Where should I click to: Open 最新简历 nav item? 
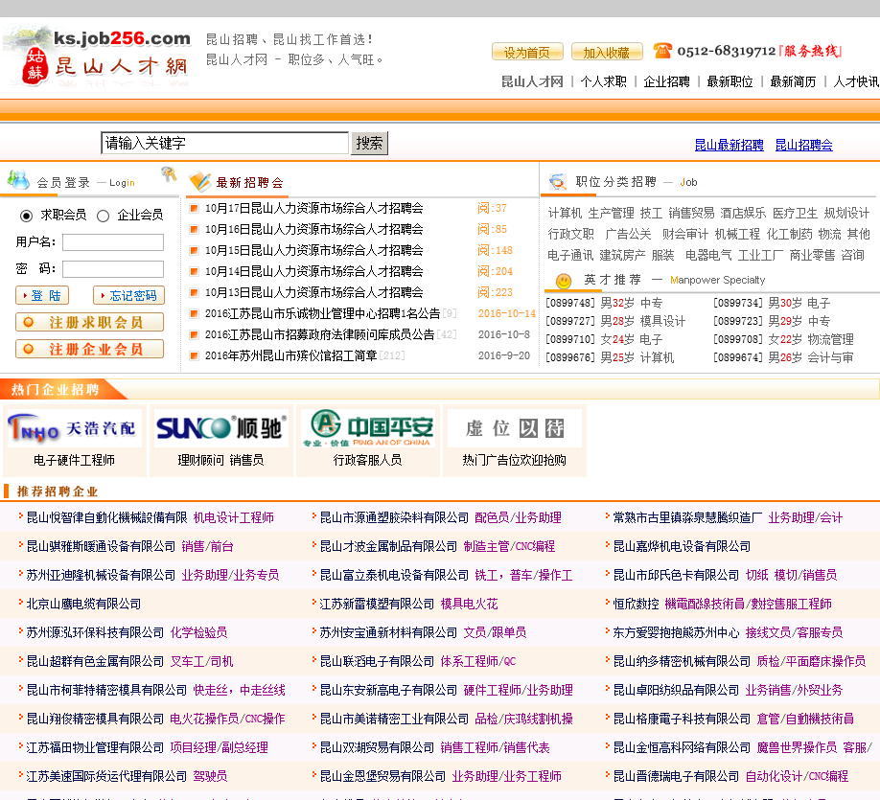tap(793, 81)
